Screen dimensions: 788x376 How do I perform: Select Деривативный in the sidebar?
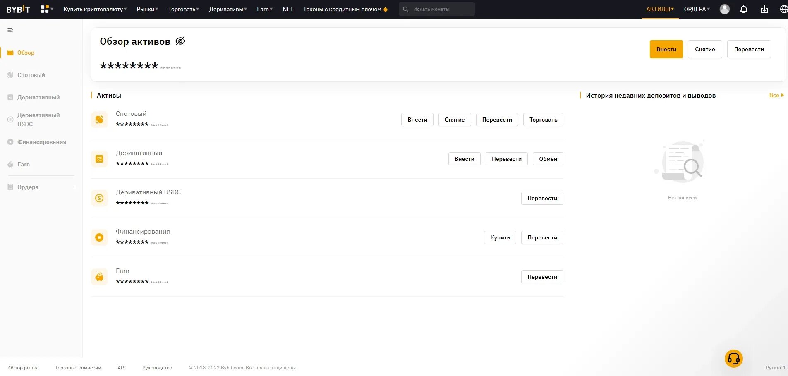38,97
